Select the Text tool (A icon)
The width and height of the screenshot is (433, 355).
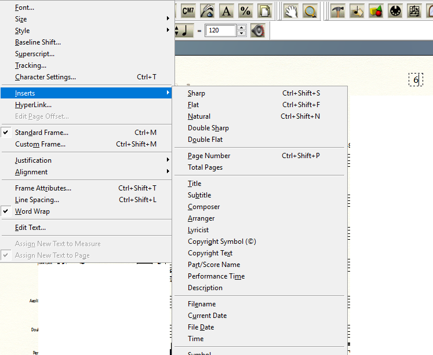coord(227,10)
